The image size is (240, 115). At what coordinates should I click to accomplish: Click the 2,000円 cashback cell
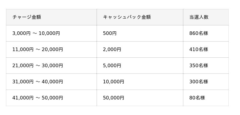(x=140, y=49)
